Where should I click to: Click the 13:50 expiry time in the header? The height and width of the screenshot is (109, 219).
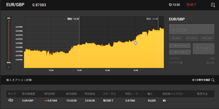click(x=176, y=5)
